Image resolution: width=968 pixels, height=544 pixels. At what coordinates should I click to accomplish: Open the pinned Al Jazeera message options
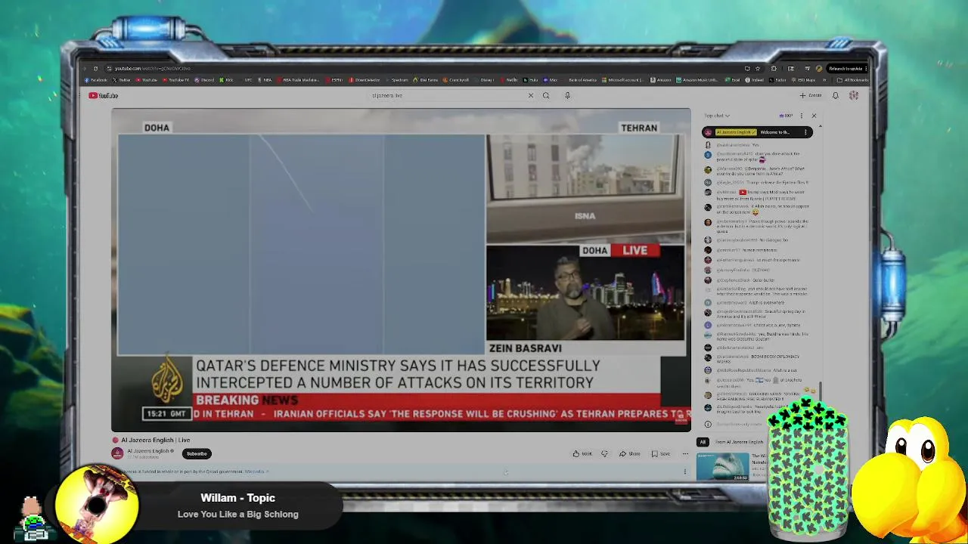coord(805,132)
